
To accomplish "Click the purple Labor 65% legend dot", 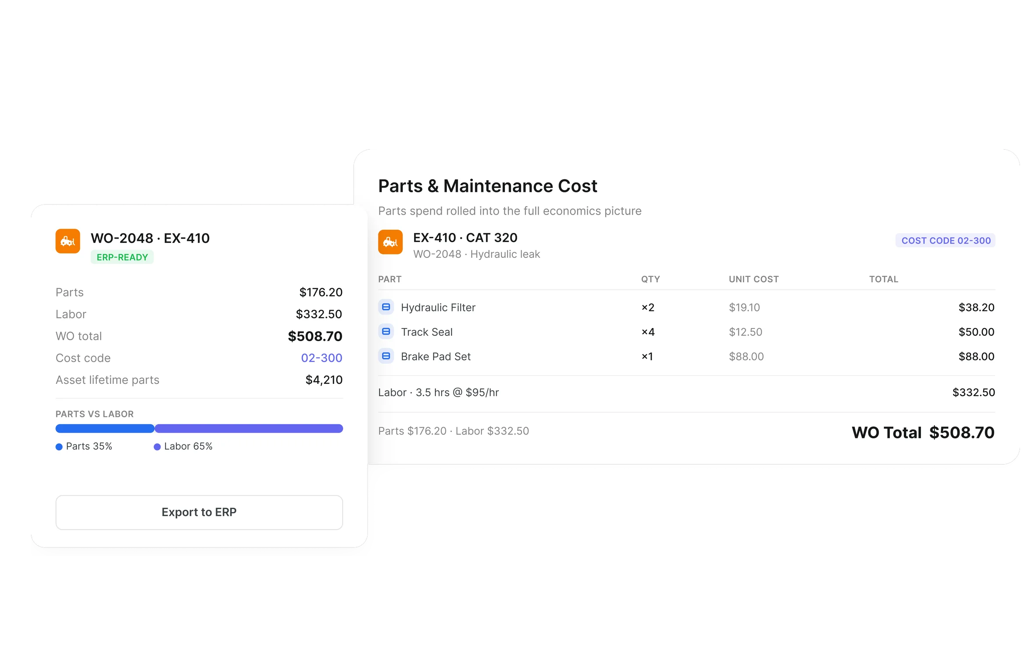I will 157,447.
